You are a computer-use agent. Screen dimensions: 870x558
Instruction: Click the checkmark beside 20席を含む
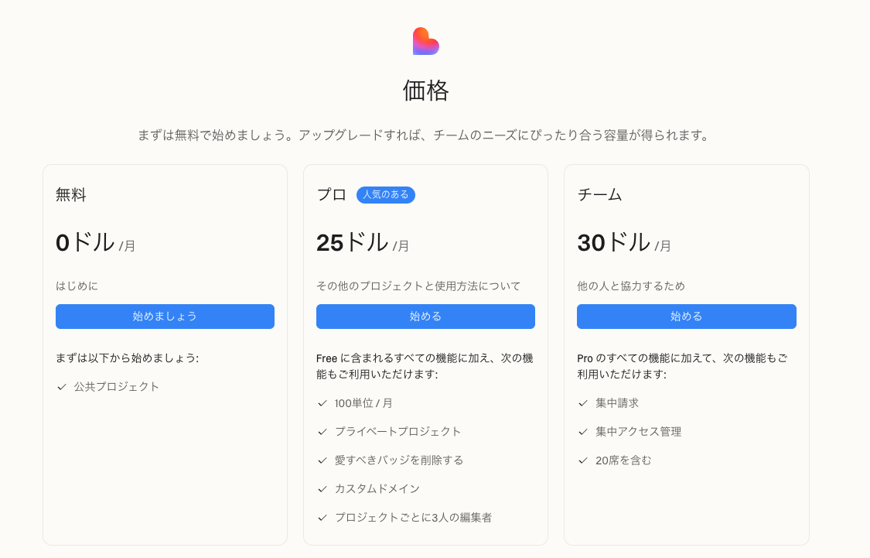tap(583, 460)
